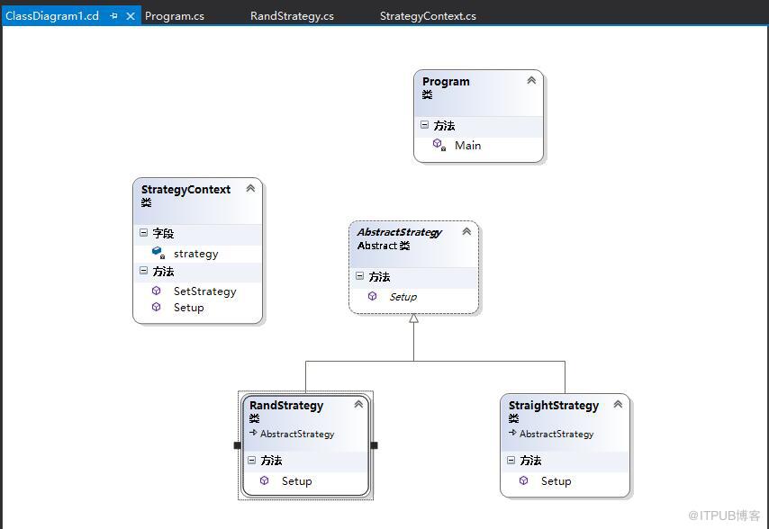
Task: Collapse the 方法 section in RandStrategy
Action: 251,460
